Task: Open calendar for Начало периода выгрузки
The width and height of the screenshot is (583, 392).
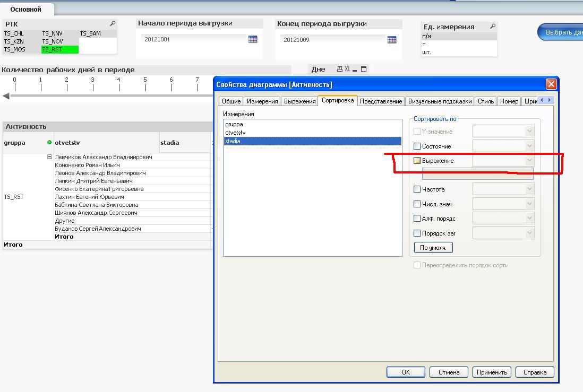Action: [253, 39]
